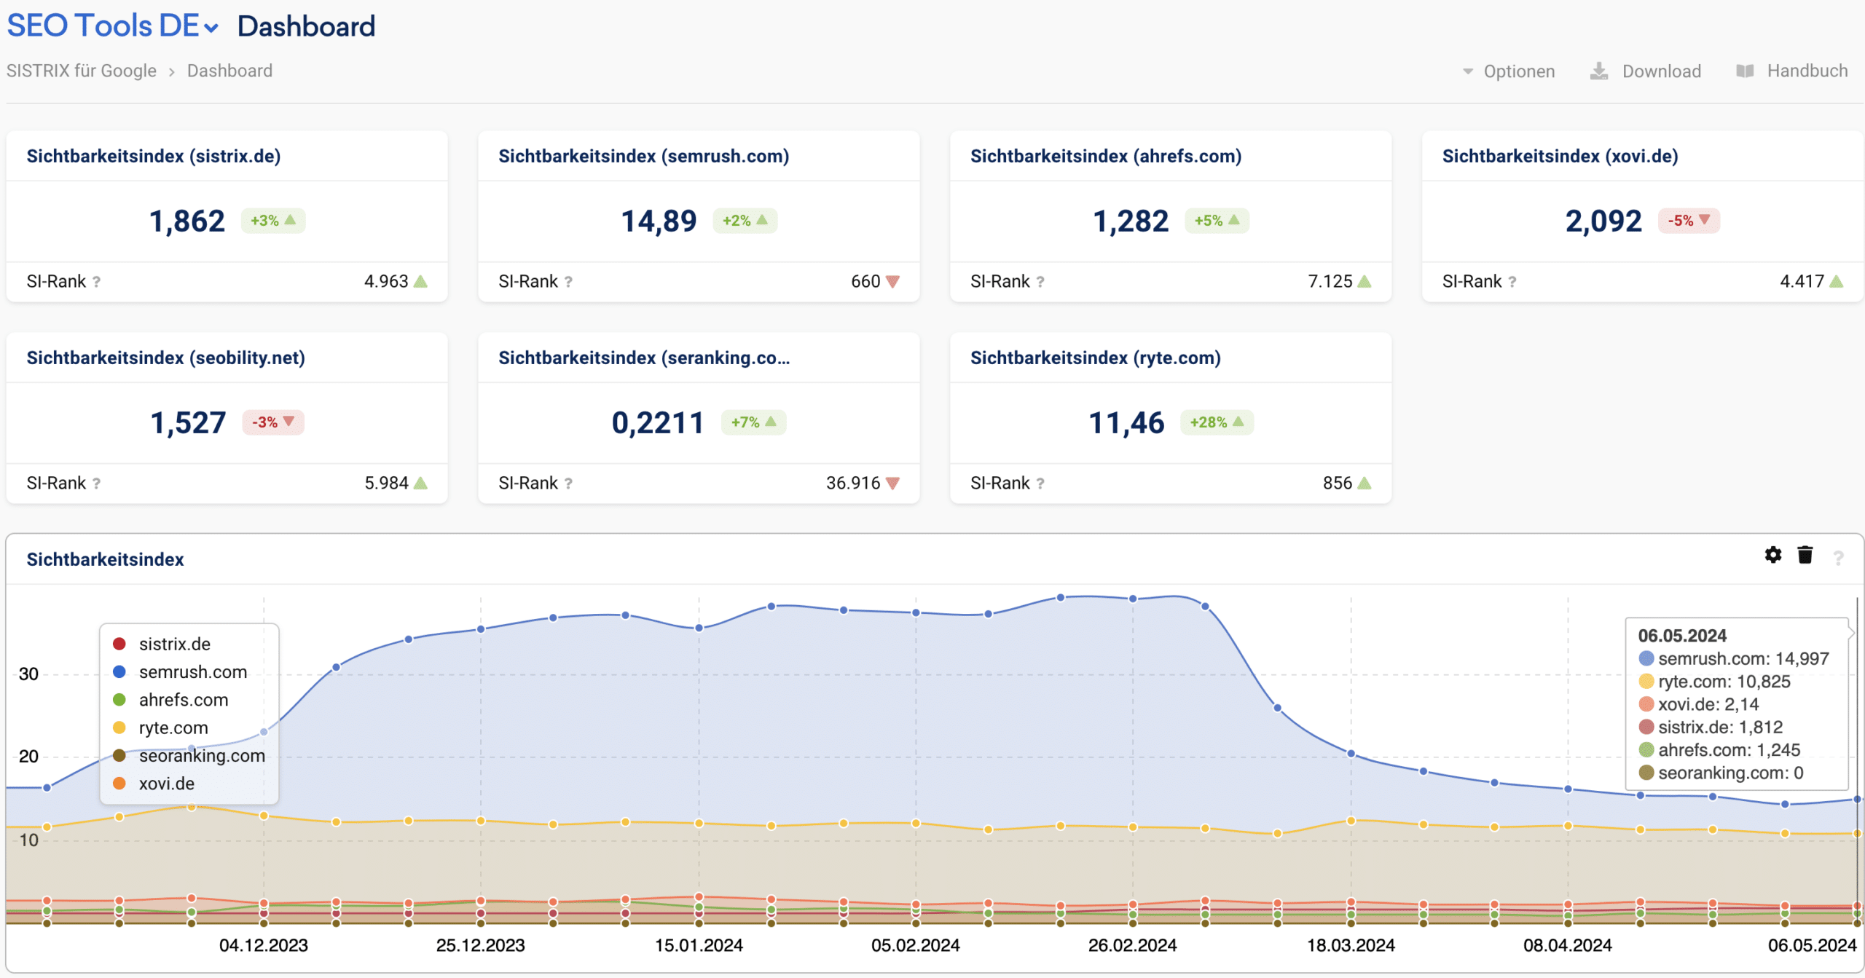1865x978 pixels.
Task: Click SI-Rank help icon in ryte.com card
Action: 1040,484
